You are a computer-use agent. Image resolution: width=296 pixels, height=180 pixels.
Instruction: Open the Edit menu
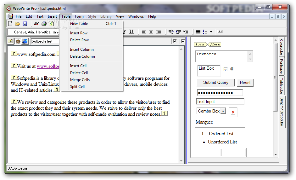(x=29, y=16)
